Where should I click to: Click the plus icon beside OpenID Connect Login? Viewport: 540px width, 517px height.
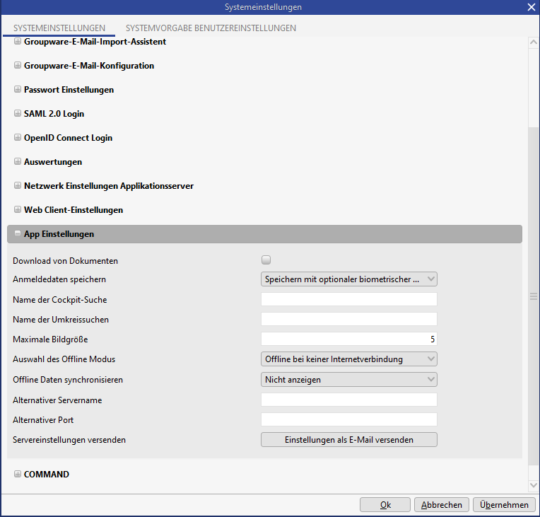tap(18, 138)
